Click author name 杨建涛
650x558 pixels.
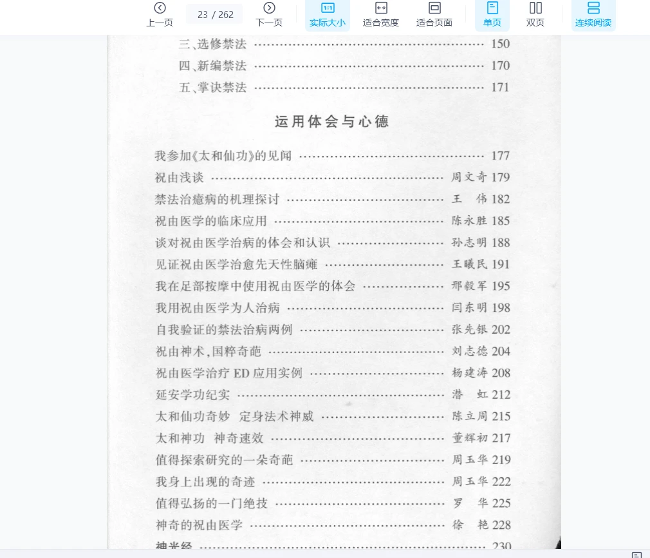(469, 372)
